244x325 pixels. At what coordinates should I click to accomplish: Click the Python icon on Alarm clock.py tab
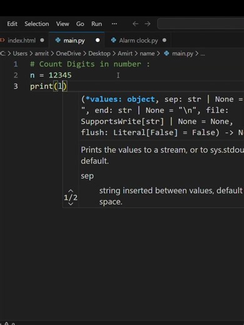[113, 40]
